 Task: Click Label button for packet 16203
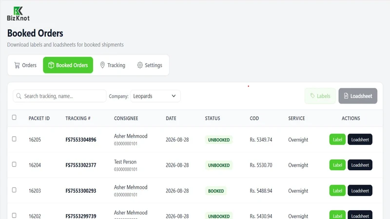click(337, 191)
